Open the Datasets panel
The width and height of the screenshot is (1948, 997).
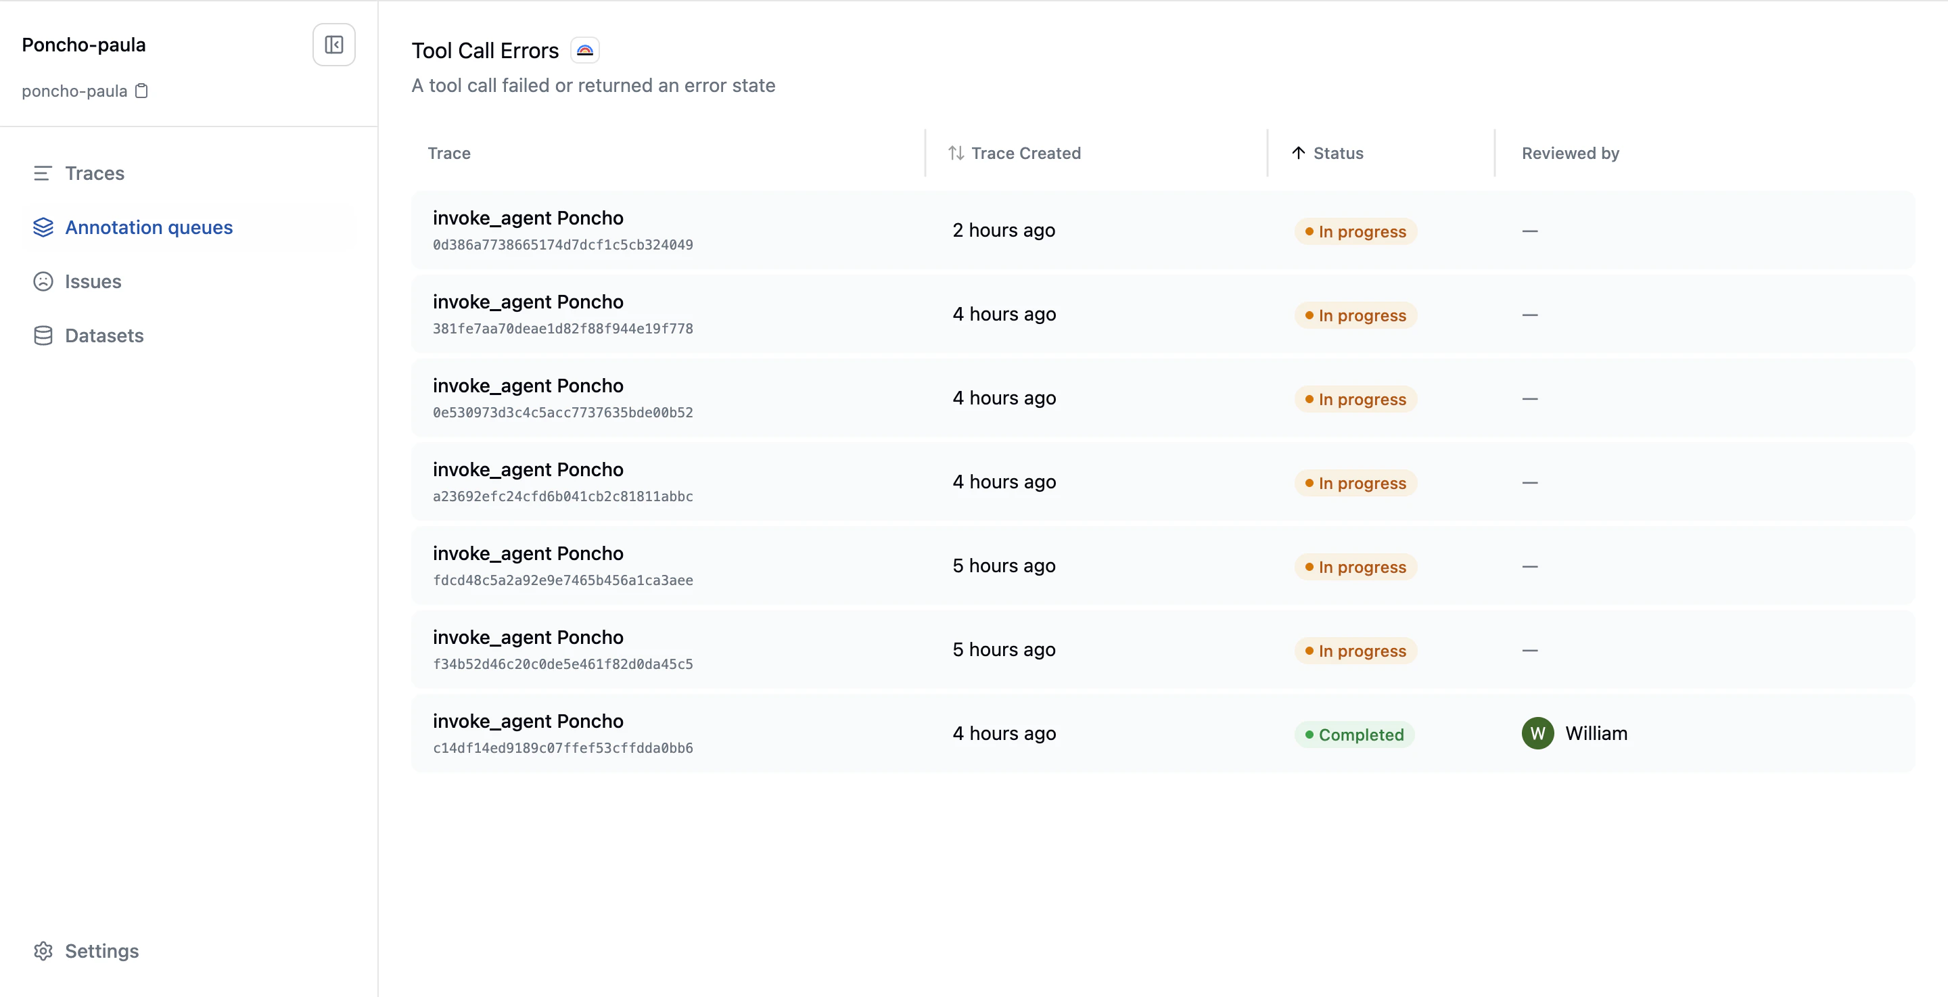click(x=103, y=335)
